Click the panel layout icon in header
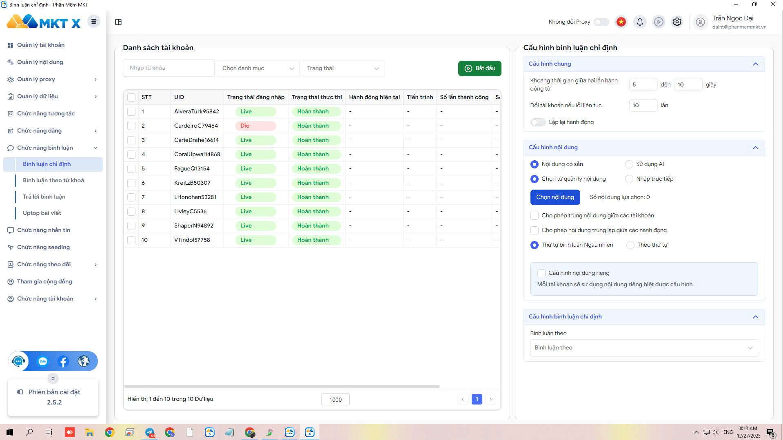This screenshot has width=783, height=440. (x=118, y=22)
